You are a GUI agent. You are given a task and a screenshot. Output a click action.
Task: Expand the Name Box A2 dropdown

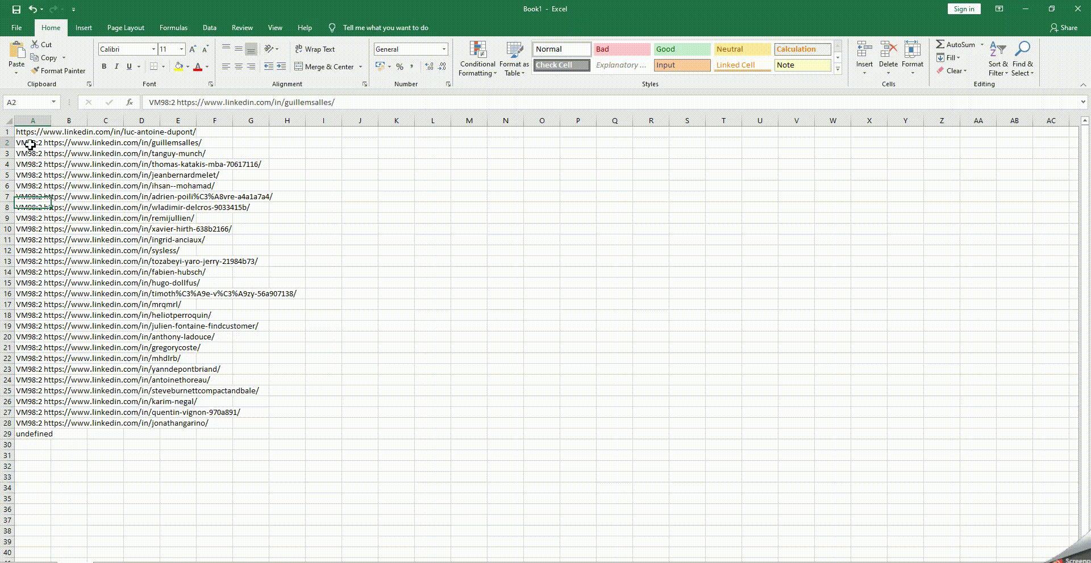pyautogui.click(x=53, y=102)
